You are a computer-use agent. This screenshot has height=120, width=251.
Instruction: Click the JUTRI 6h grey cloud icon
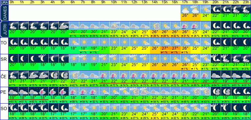(x=74, y=26)
